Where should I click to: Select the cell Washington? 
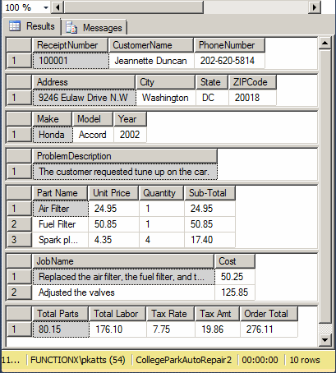pyautogui.click(x=166, y=98)
